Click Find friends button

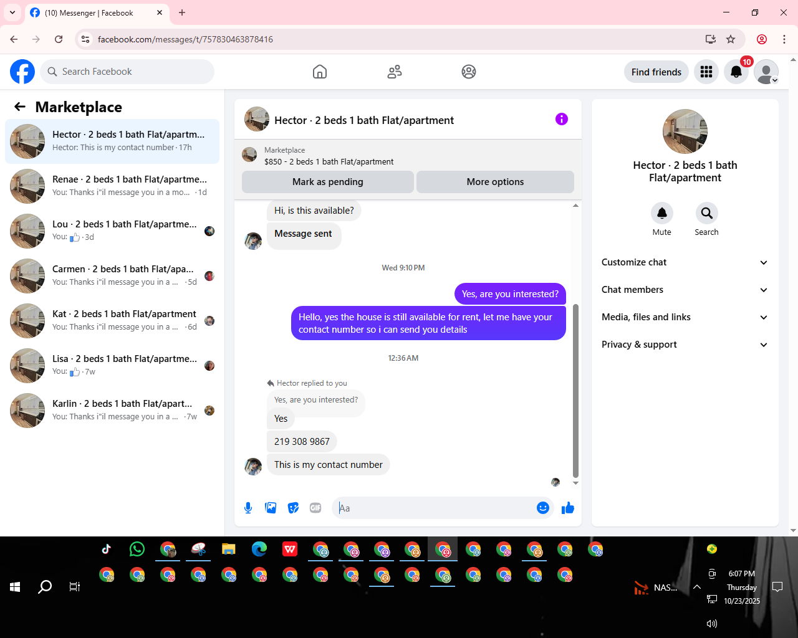656,72
